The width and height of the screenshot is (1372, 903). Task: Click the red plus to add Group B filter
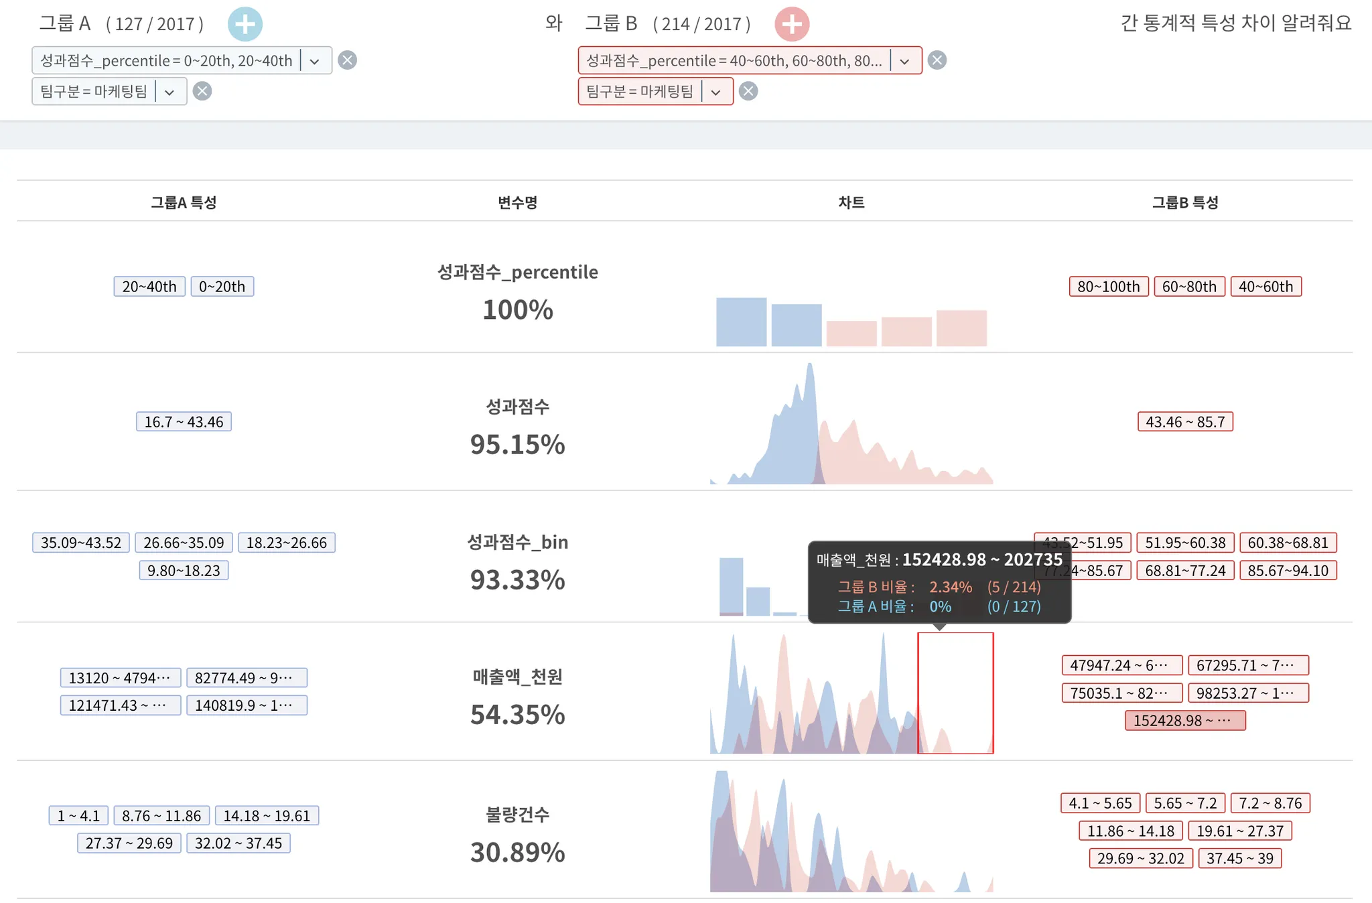[791, 25]
